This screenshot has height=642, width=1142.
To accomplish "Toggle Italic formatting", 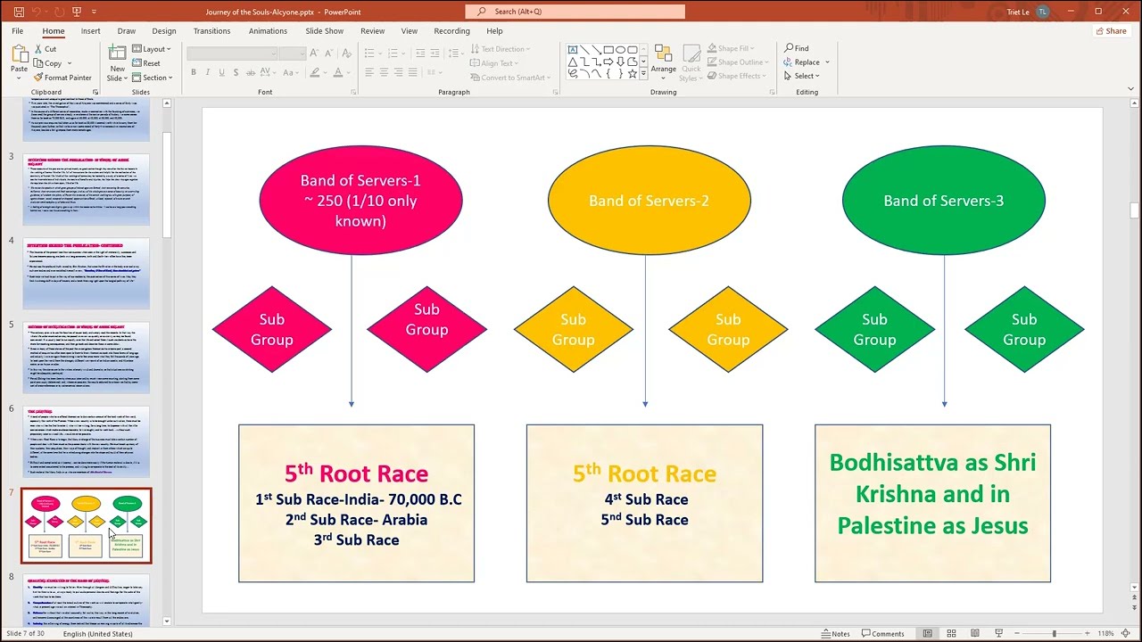I will click(208, 72).
